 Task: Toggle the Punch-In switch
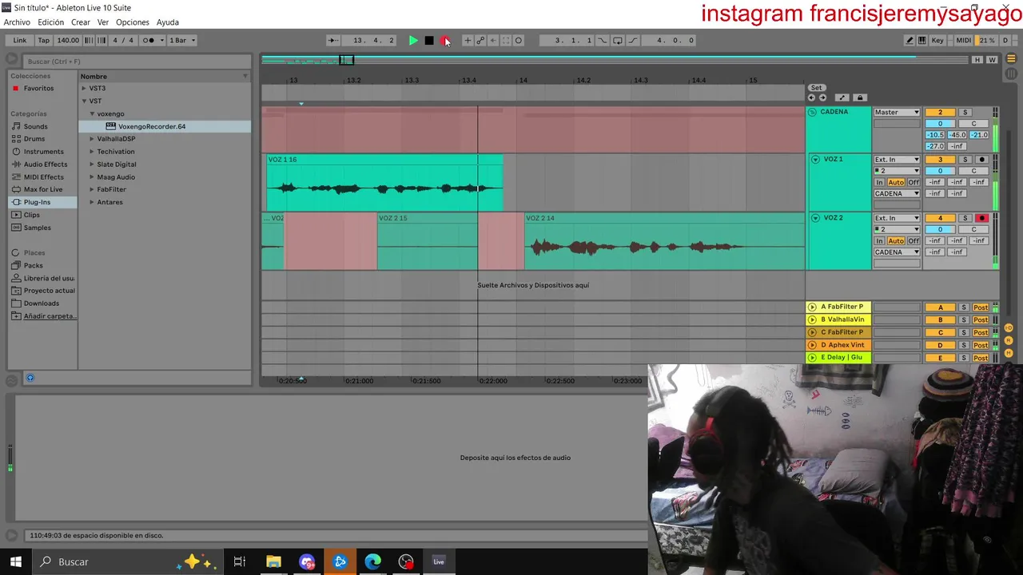pos(603,40)
